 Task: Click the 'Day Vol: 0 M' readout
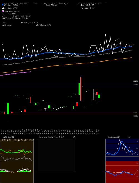tap(87, 8)
